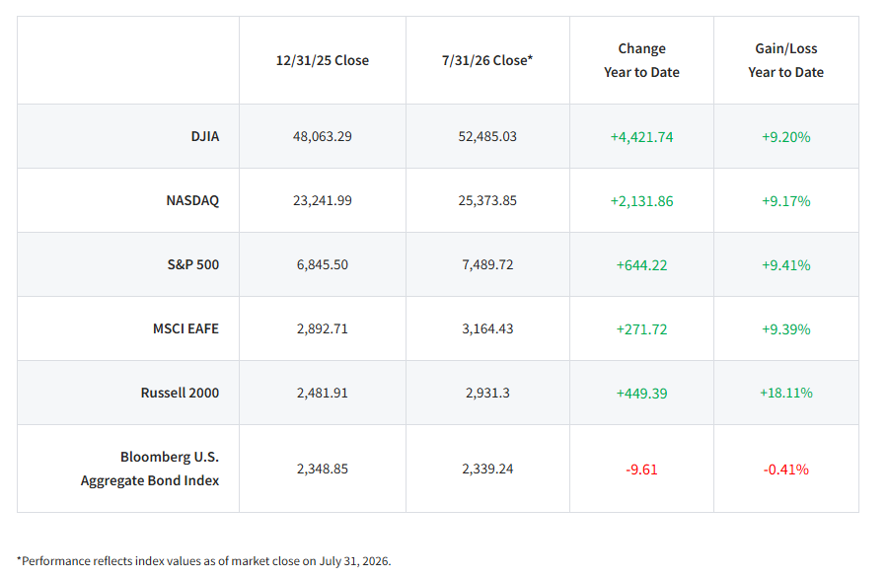Select the Russell 2000 row label
Image resolution: width=888 pixels, height=578 pixels.
pos(181,393)
